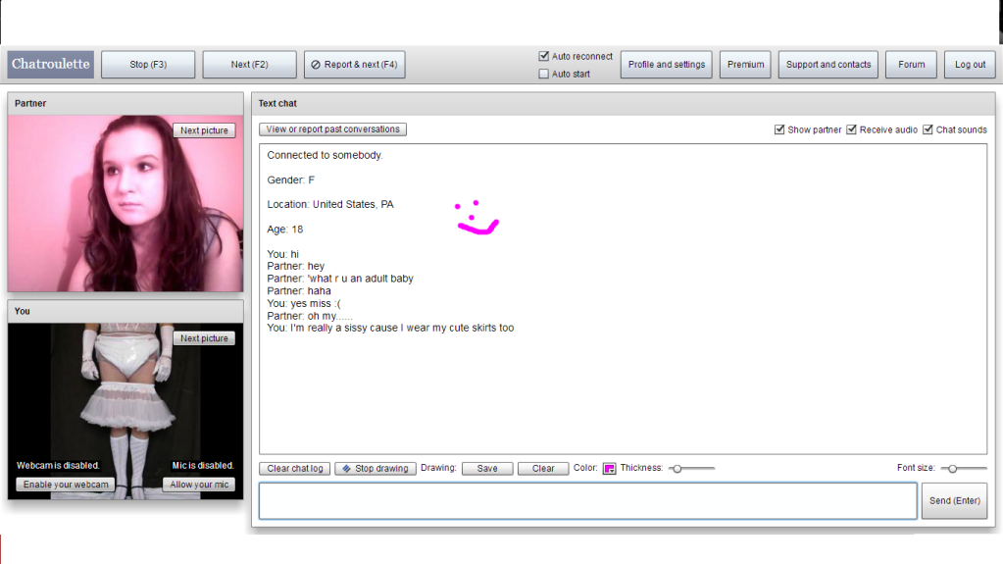Toggle the Chat sounds checkbox
This screenshot has width=1003, height=564.
(928, 129)
